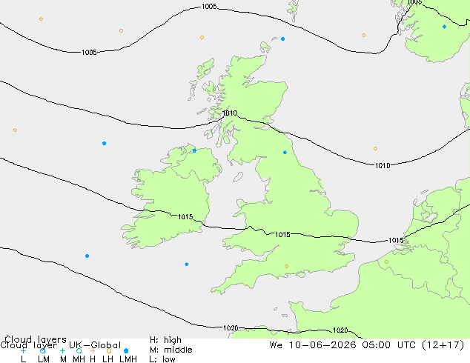This screenshot has height=363, width=470.
Task: Click the 1005 isobar label at the top
Action: click(209, 6)
